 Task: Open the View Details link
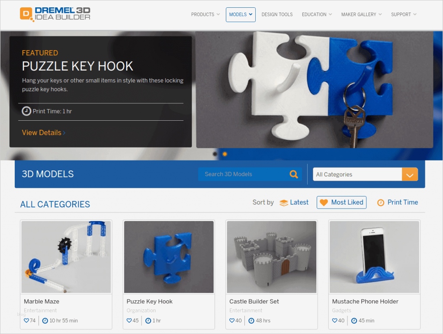coord(44,132)
